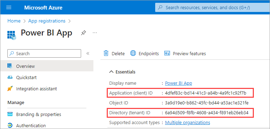Select Overview in the sidebar
The width and height of the screenshot is (270, 129).
click(x=47, y=66)
